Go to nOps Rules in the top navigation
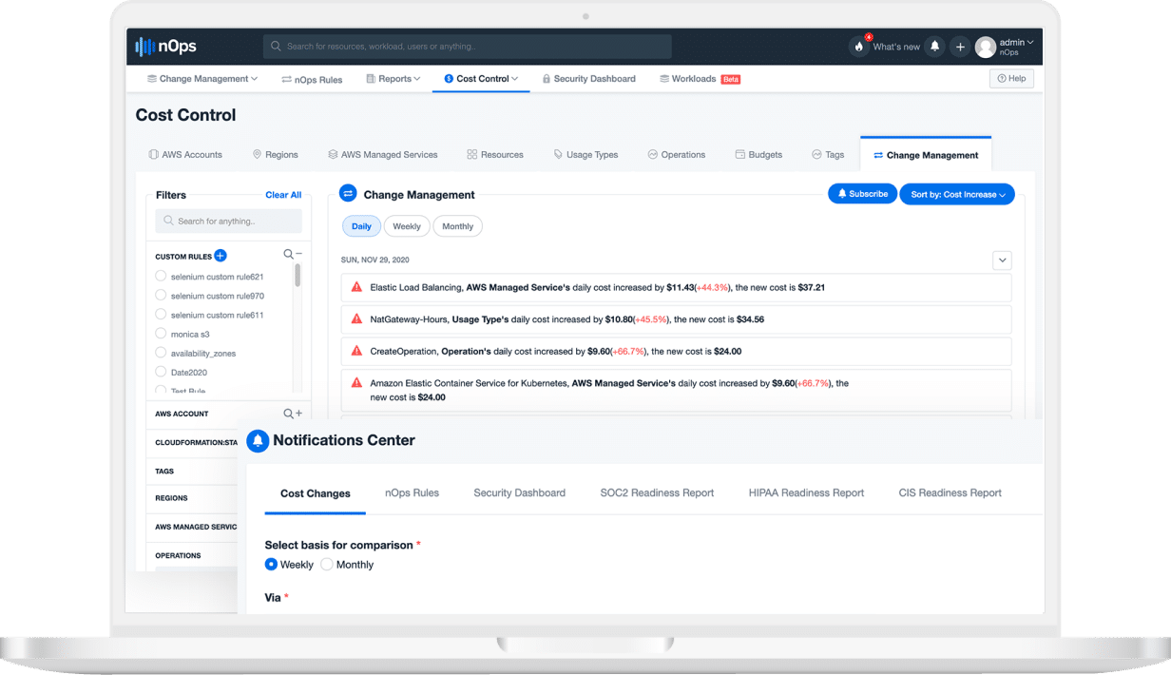 tap(312, 79)
